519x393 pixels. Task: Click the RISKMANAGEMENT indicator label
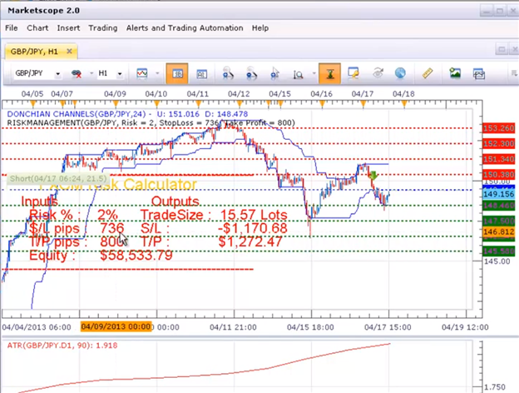(x=151, y=123)
